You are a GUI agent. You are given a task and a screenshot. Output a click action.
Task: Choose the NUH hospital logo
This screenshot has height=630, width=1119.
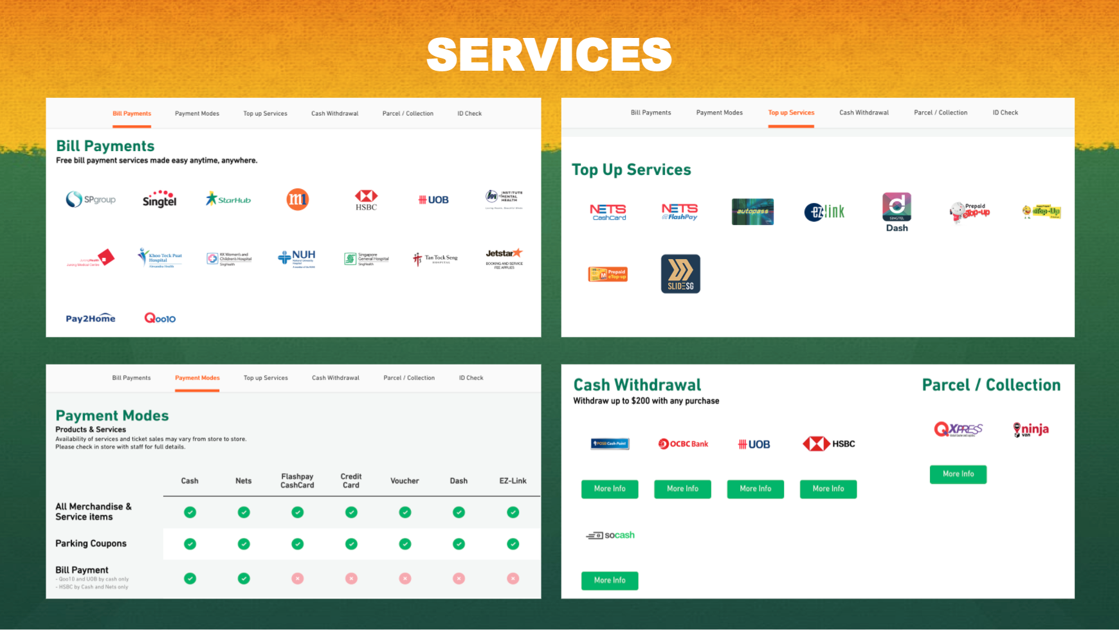coord(296,258)
